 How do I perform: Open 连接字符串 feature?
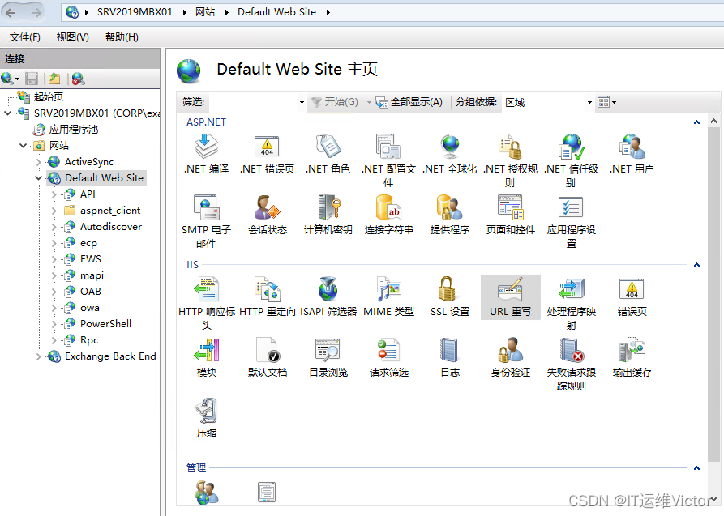(388, 215)
